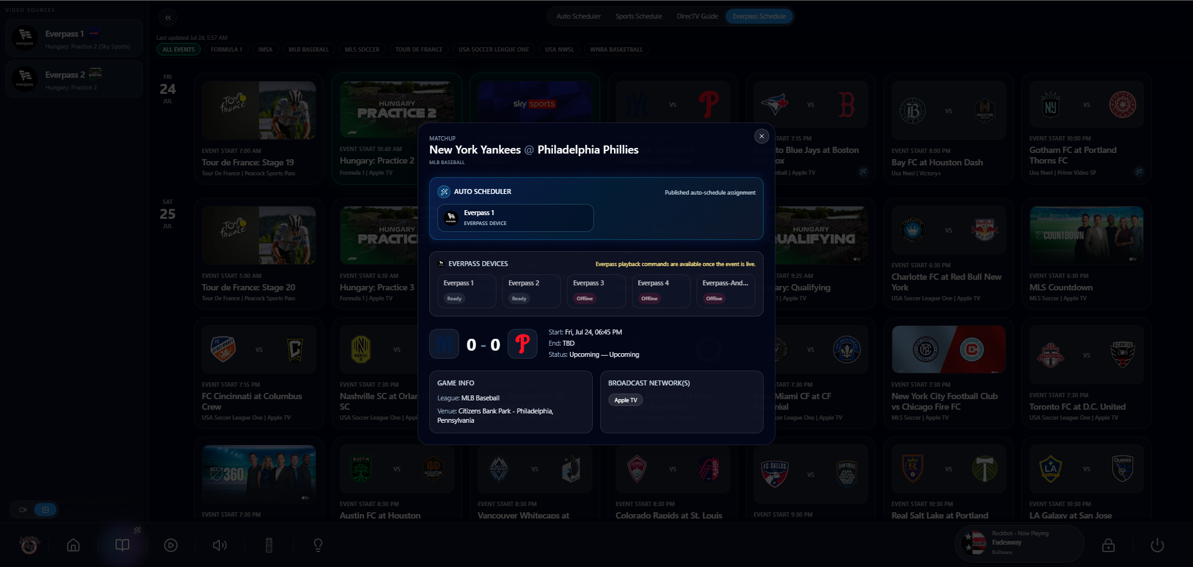Image resolution: width=1193 pixels, height=567 pixels.
Task: Open the Tour de France Stage 19 thumbnail
Action: 258,110
